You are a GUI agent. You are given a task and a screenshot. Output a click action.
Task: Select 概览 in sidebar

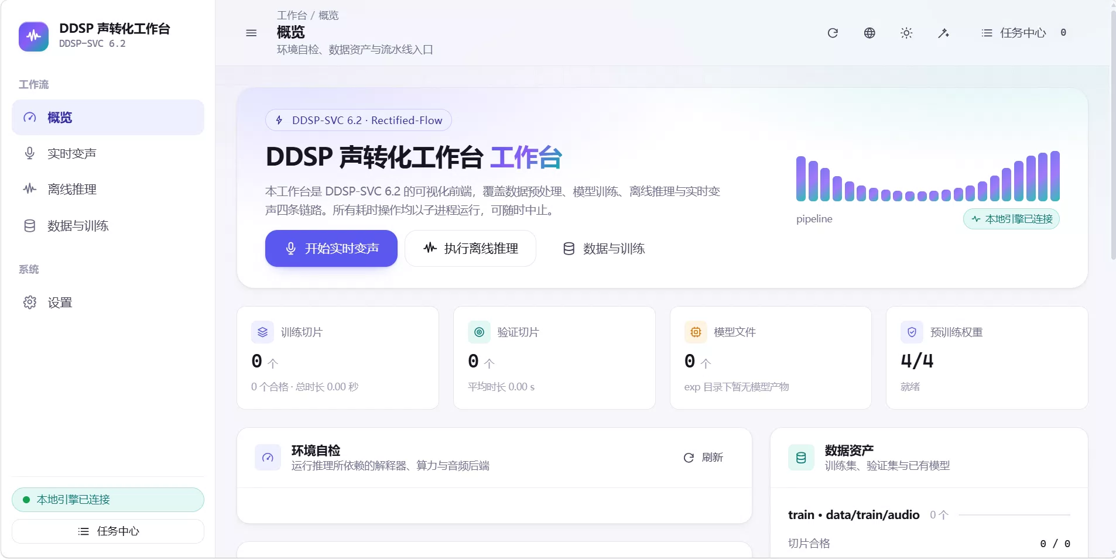click(x=108, y=117)
